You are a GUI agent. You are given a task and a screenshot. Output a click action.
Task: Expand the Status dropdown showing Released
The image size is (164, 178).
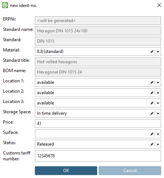click(x=158, y=145)
